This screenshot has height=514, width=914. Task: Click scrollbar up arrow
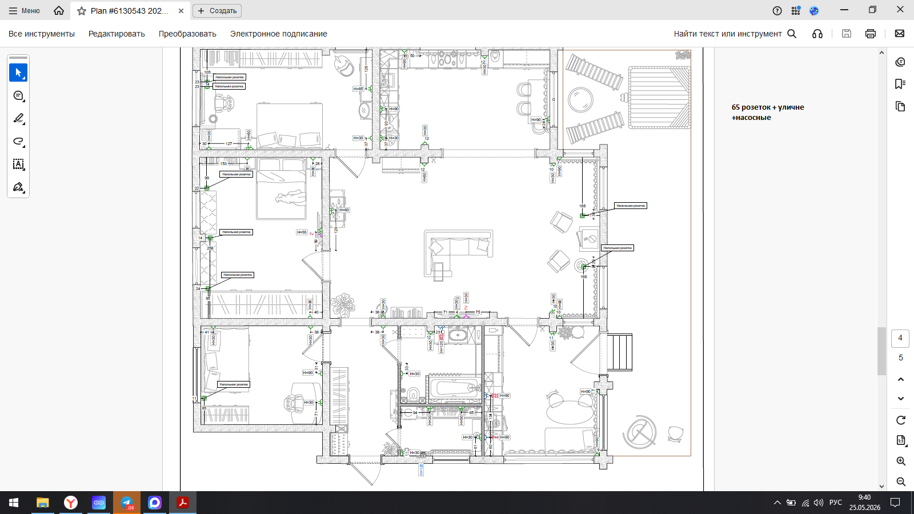point(881,53)
